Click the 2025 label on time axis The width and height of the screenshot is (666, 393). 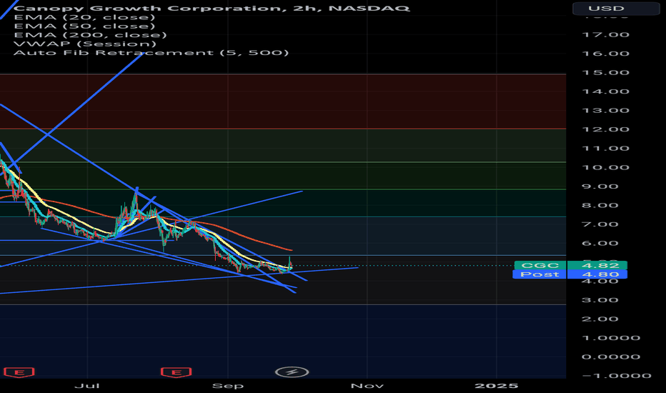pyautogui.click(x=496, y=386)
